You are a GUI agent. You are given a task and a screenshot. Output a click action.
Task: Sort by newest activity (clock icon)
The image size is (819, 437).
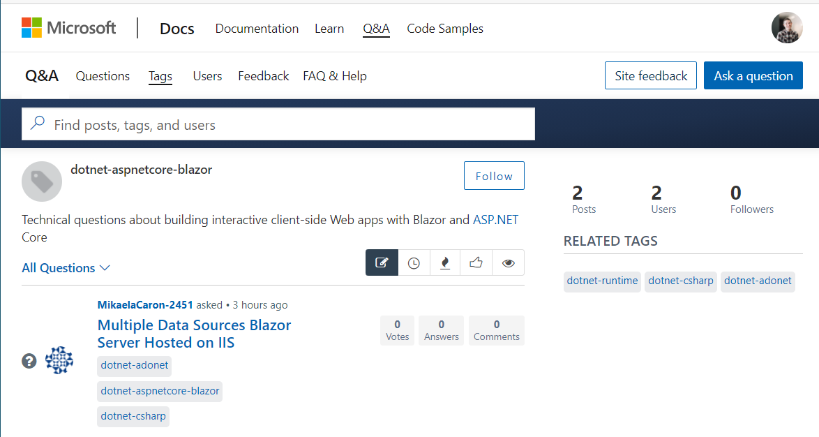coord(414,262)
